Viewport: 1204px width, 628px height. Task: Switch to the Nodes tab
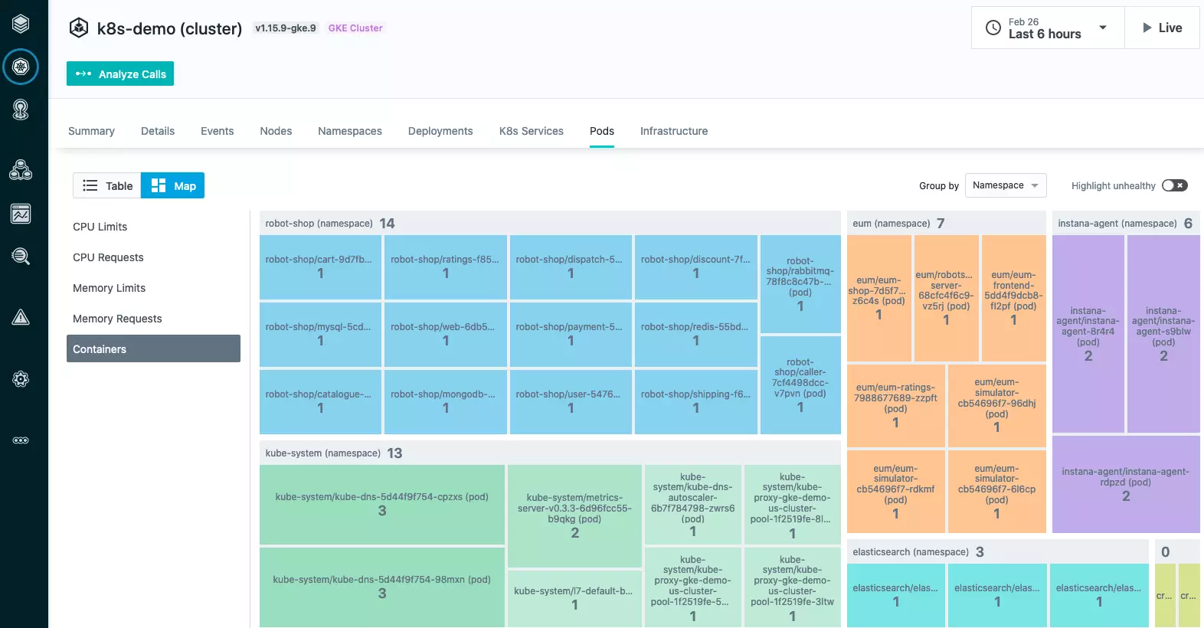pos(276,131)
